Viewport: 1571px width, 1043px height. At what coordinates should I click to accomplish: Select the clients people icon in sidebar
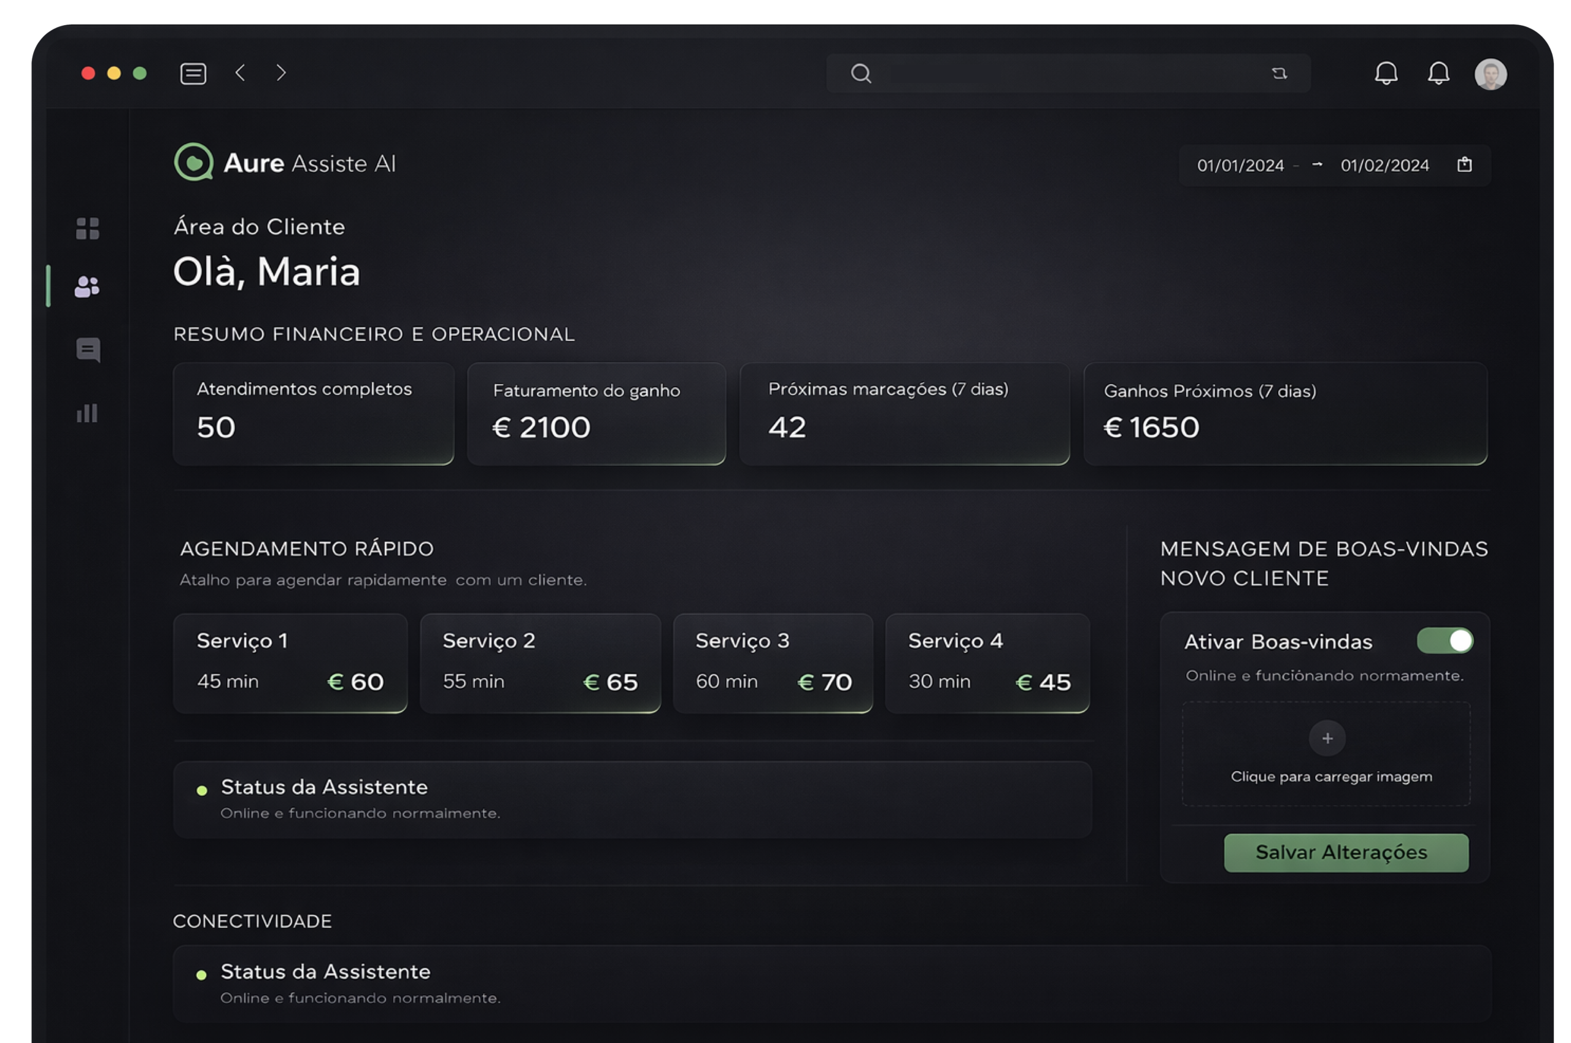point(87,287)
